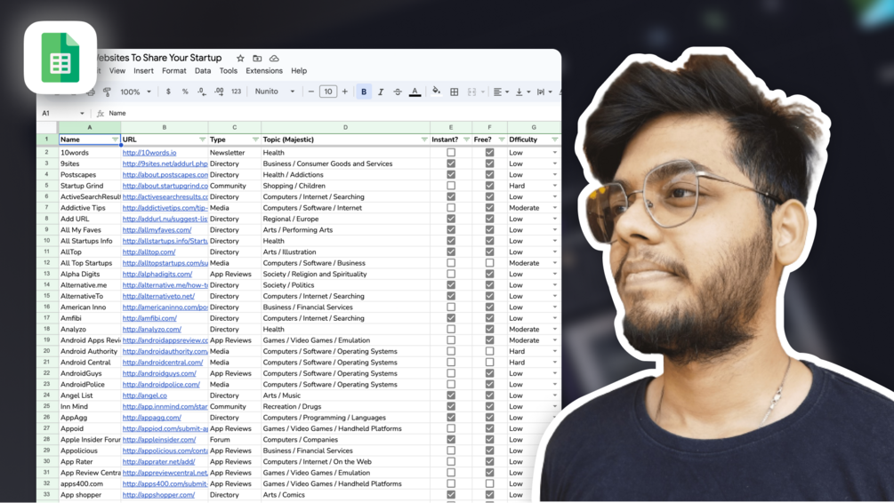This screenshot has width=894, height=503.
Task: Toggle bold formatting
Action: click(364, 92)
